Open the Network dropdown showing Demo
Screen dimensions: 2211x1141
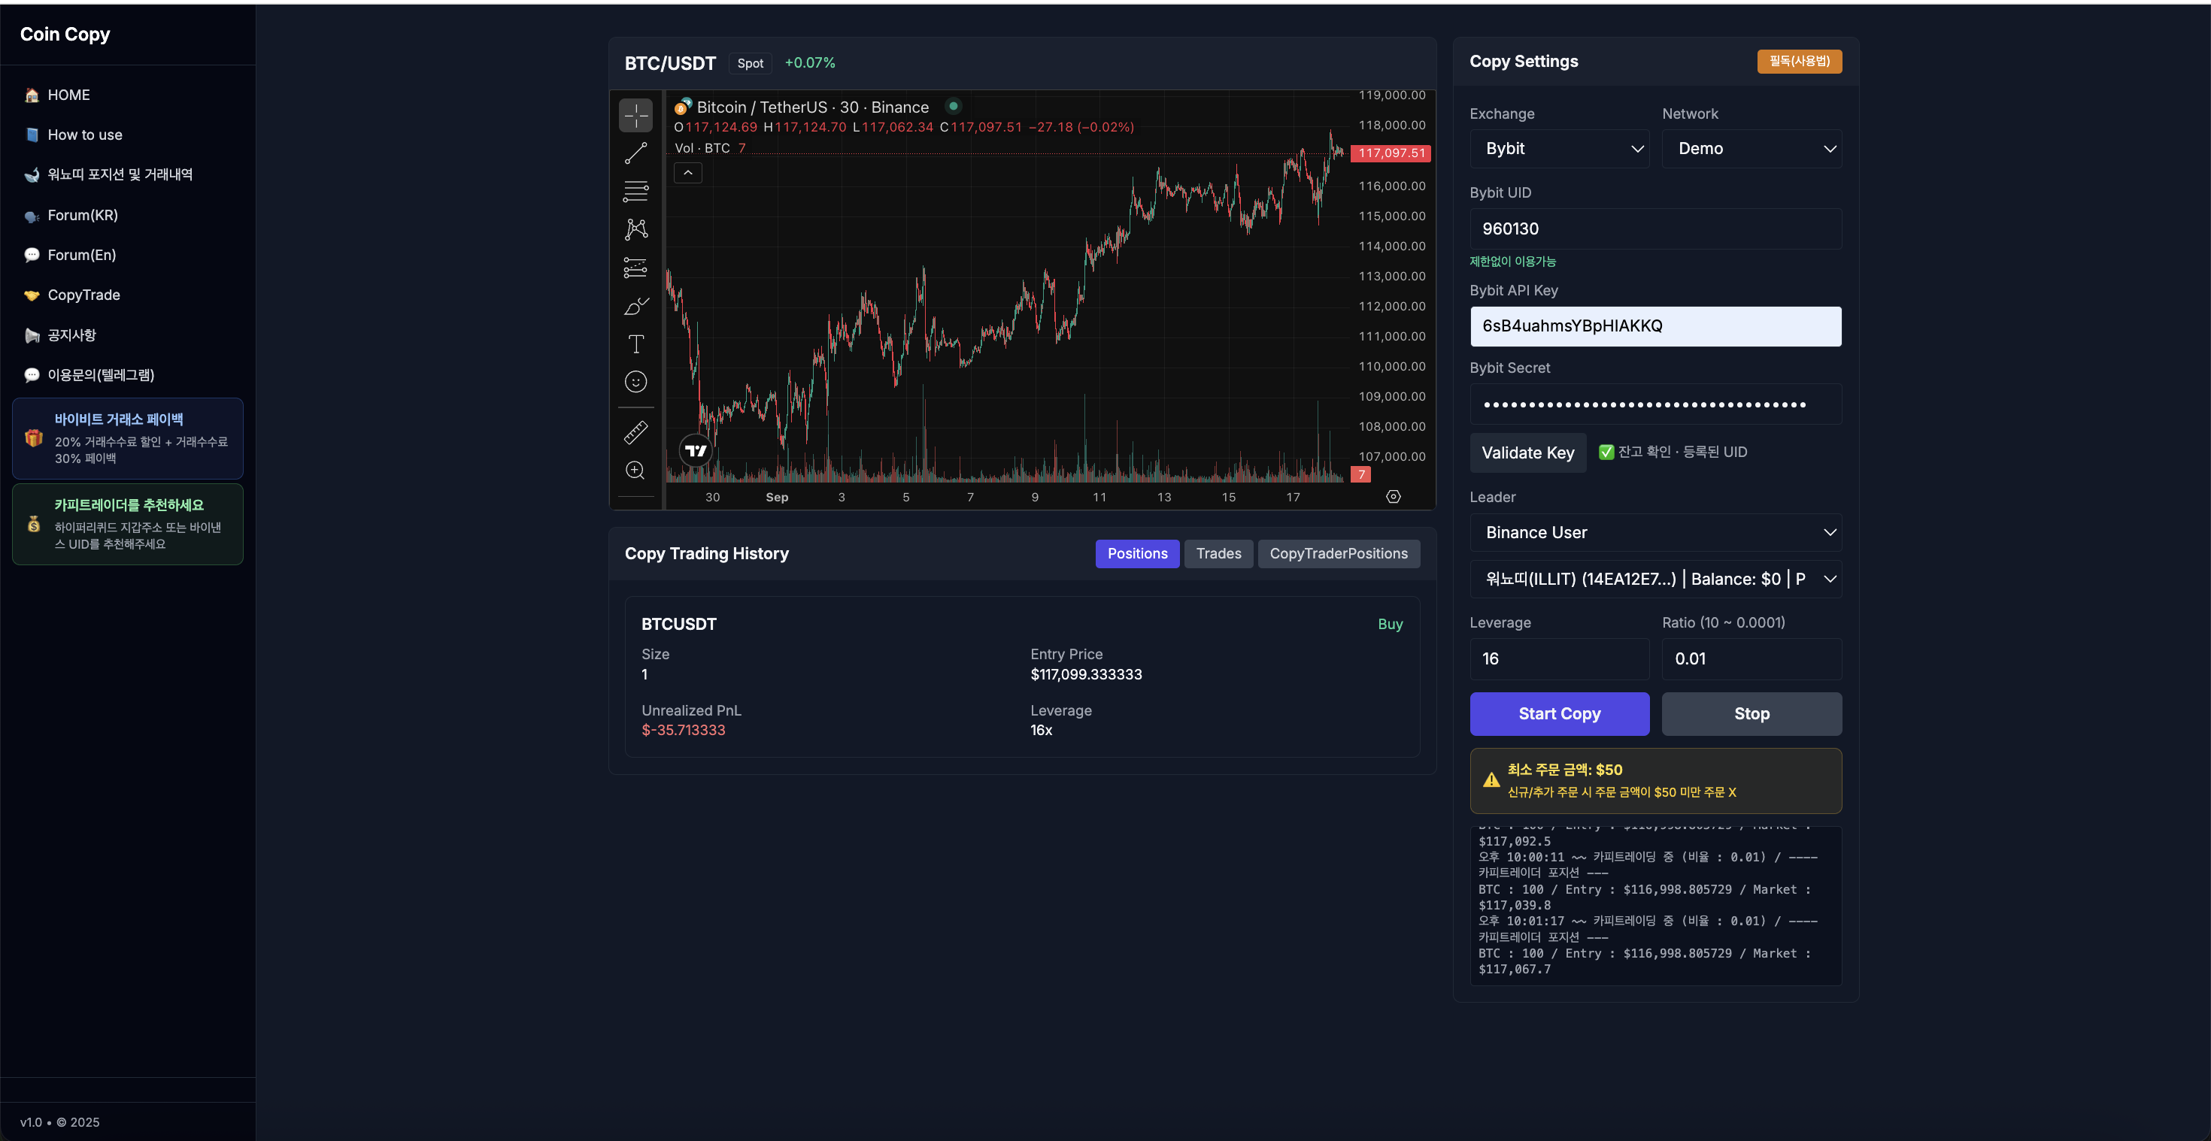pos(1751,150)
